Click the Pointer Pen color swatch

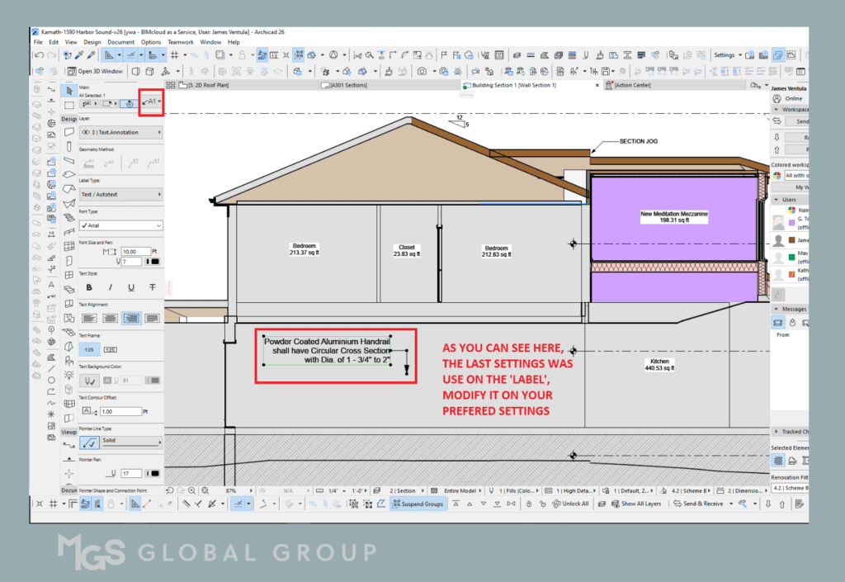[x=153, y=473]
